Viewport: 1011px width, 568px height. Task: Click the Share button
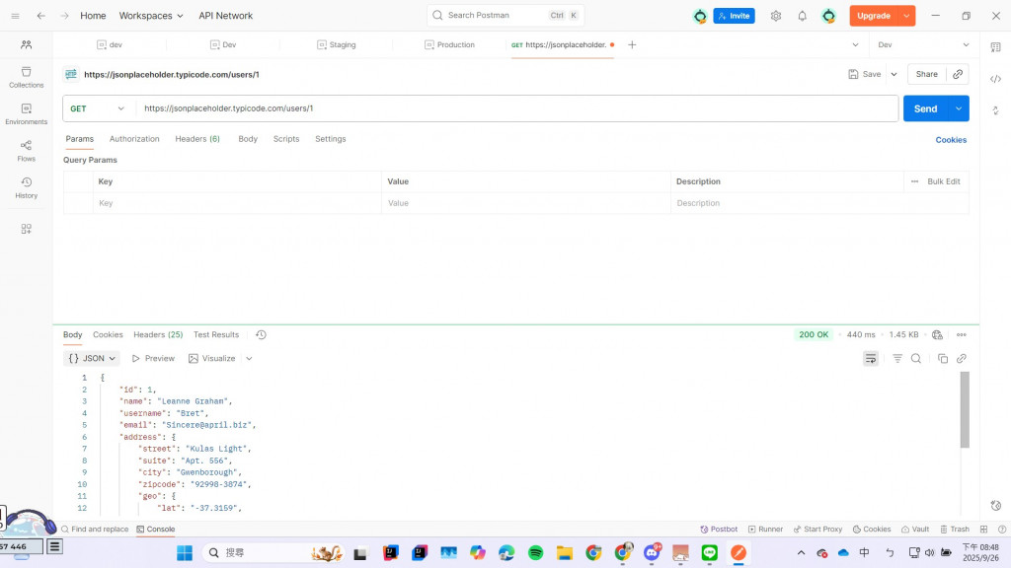tap(926, 74)
